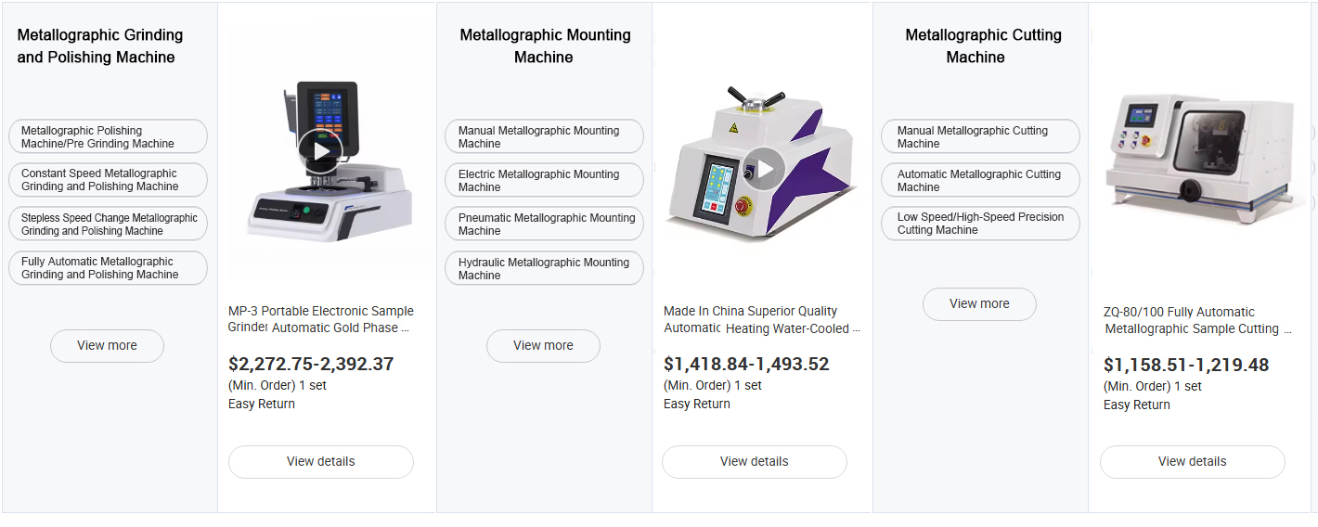View details of ZQ-80/100 cutting machine
This screenshot has height=527, width=1318.
[x=1193, y=461]
